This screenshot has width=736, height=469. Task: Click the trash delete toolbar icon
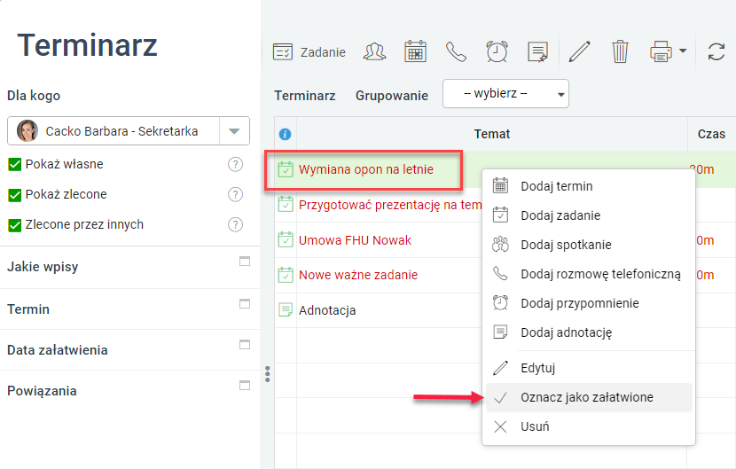point(620,51)
